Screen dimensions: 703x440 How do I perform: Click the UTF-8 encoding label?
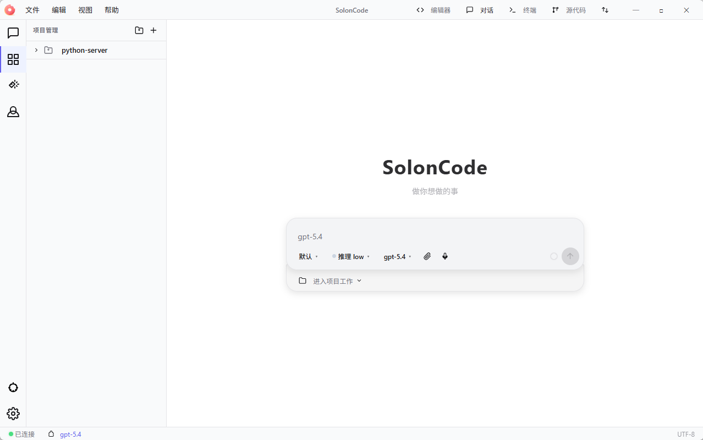686,434
